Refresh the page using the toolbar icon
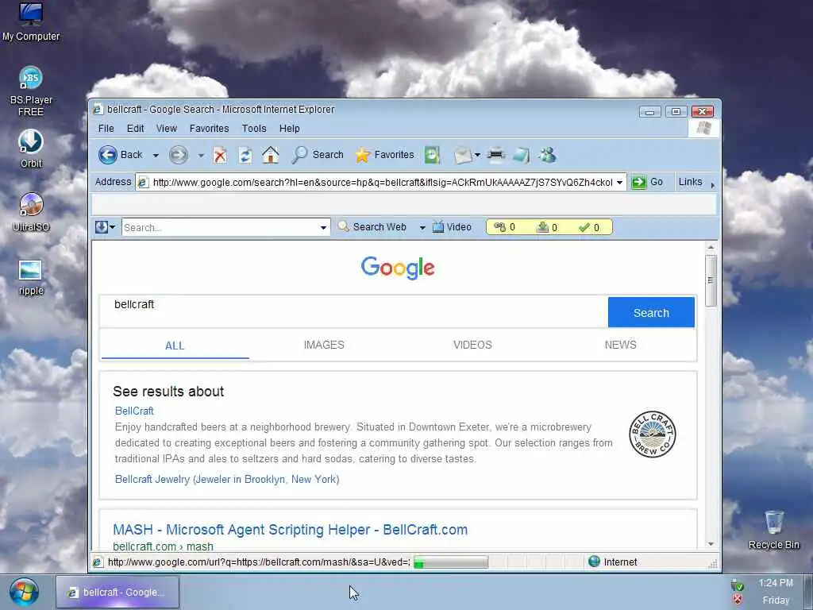The image size is (813, 610). click(x=245, y=155)
